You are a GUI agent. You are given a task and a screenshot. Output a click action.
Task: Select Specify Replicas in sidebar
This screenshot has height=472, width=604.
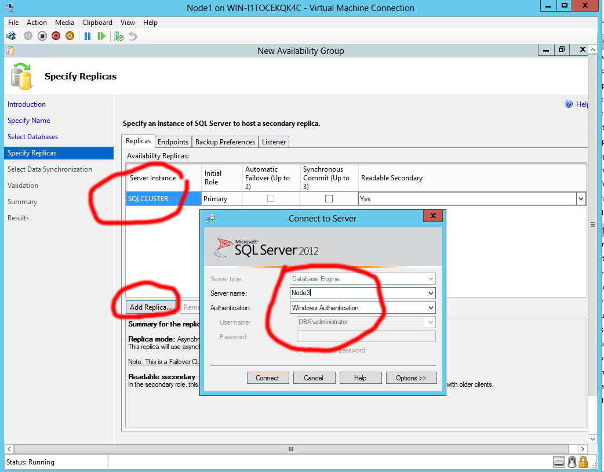[x=59, y=153]
